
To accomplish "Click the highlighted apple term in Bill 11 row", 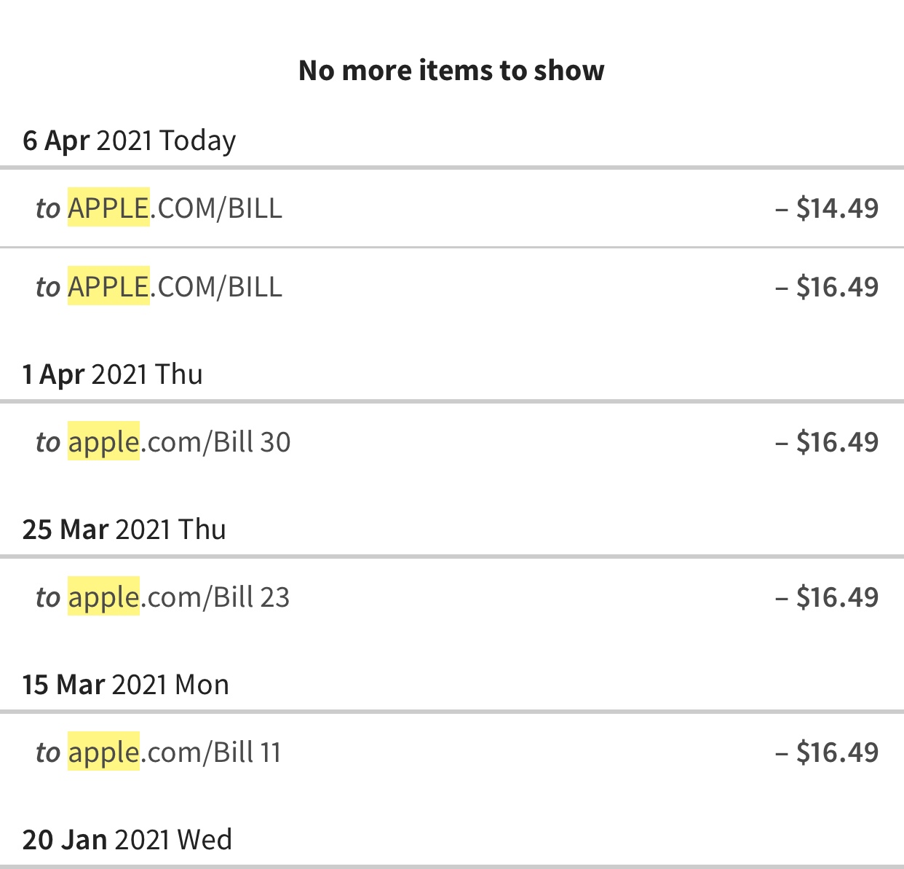I will pyautogui.click(x=103, y=752).
